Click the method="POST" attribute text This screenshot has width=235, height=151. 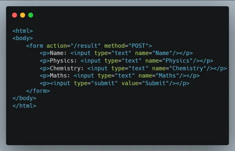click(127, 46)
